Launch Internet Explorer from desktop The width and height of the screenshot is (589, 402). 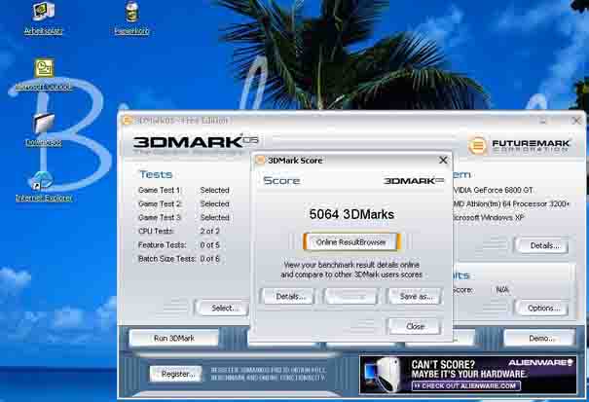pos(44,186)
